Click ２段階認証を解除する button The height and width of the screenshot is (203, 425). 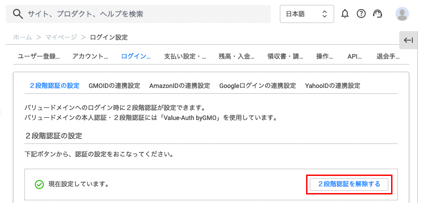(x=349, y=185)
